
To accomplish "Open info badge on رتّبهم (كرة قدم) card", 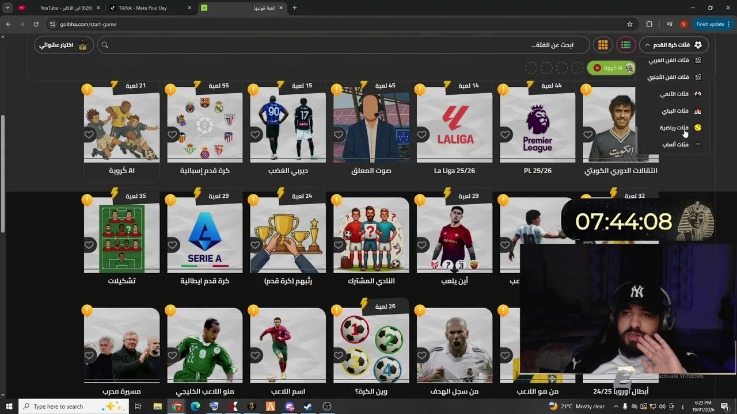I will pos(253,200).
